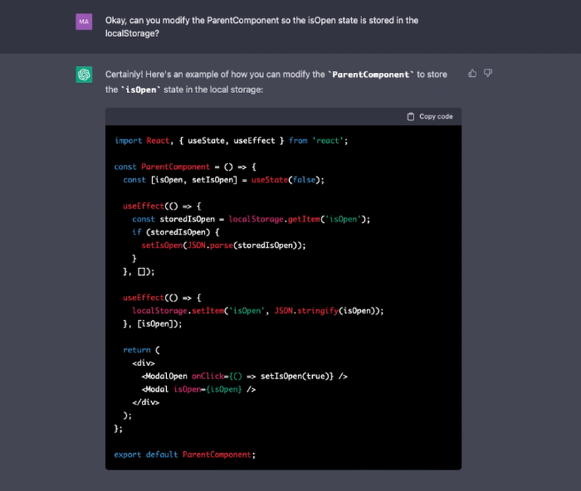Screen dimensions: 581x491
Task: Click the return ( statement in the code
Action: (141, 350)
